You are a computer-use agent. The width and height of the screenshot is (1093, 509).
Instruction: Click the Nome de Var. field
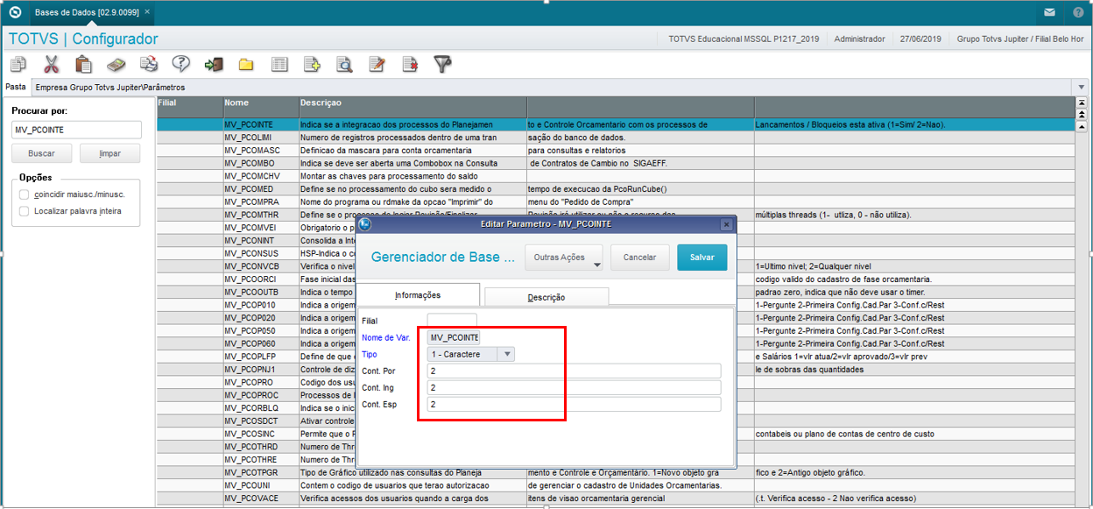454,337
